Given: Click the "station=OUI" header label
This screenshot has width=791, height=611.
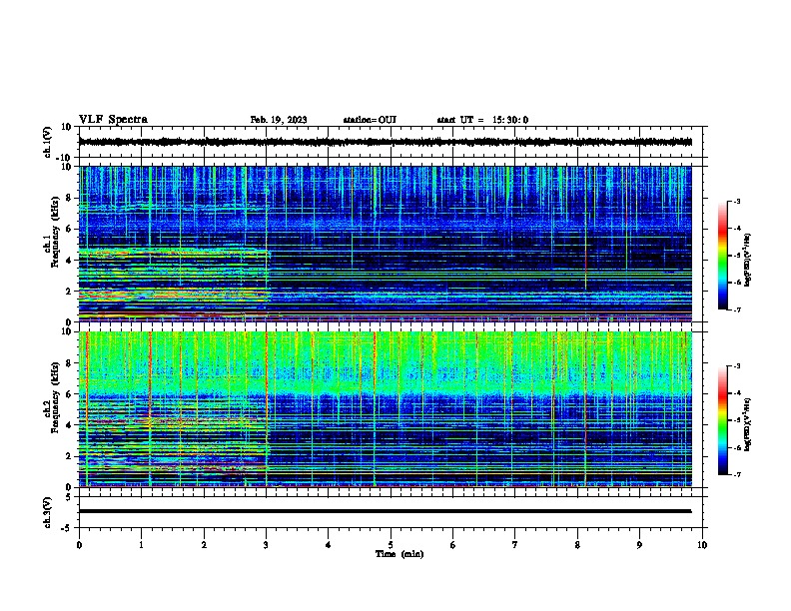Looking at the screenshot, I should 370,120.
